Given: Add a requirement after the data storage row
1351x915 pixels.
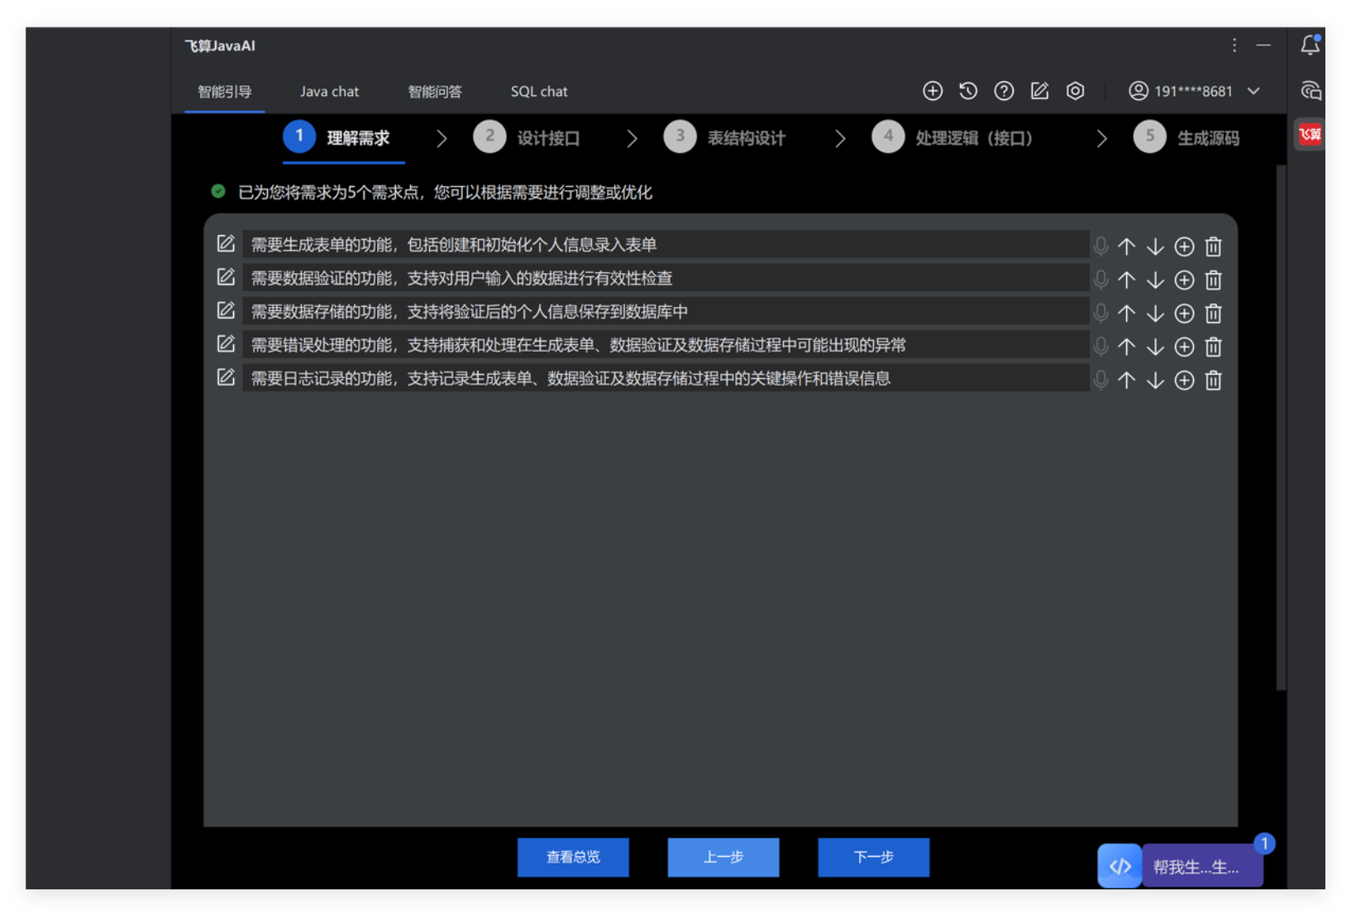Looking at the screenshot, I should point(1184,314).
